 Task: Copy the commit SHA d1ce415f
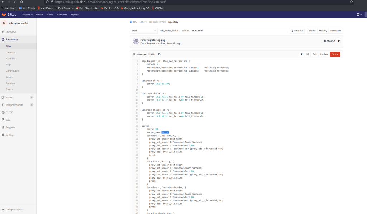pyautogui.click(x=339, y=41)
